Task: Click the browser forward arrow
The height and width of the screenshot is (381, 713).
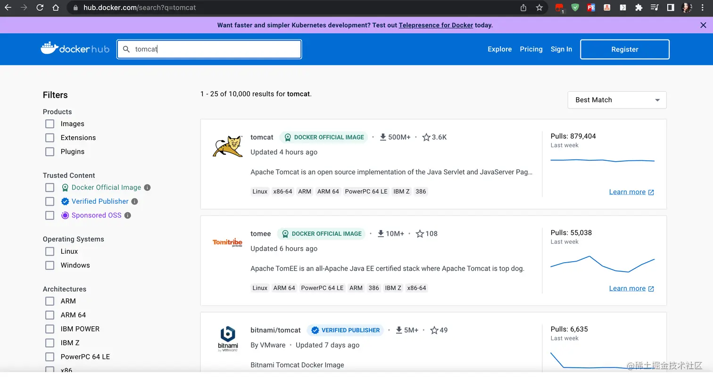Action: (24, 8)
